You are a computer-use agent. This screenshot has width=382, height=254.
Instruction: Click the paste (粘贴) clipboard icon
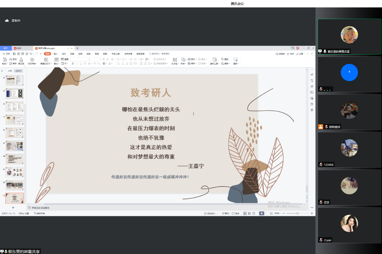[x=5, y=59]
